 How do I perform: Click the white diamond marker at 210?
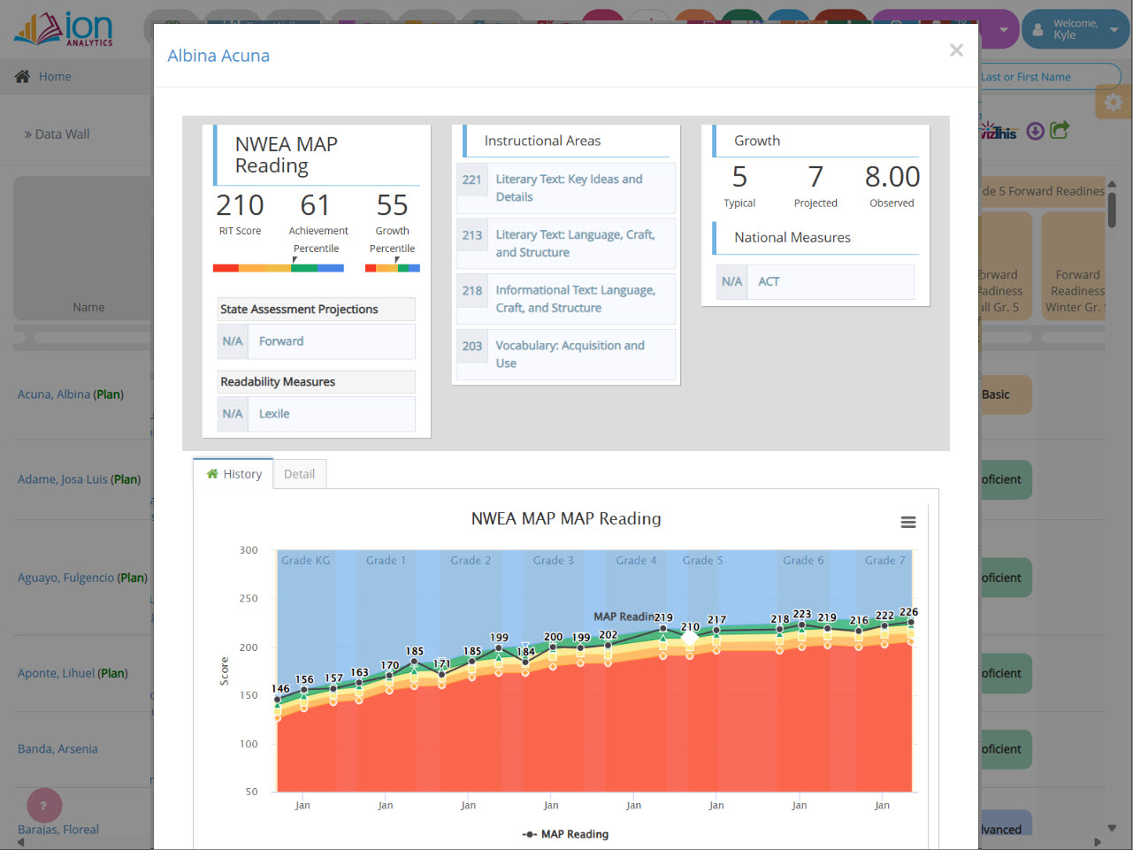690,638
